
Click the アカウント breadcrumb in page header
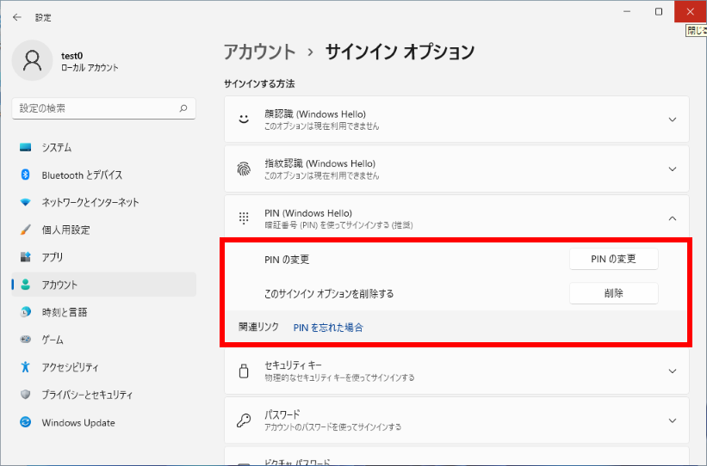coord(259,52)
